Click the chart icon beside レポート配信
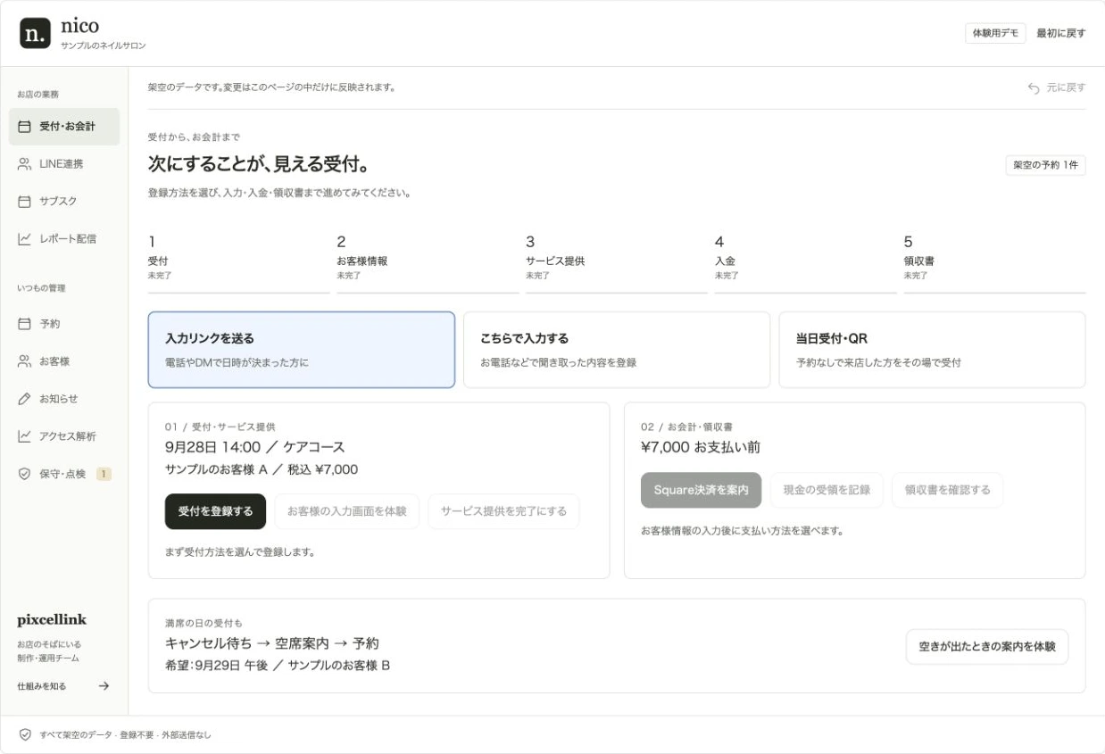This screenshot has height=754, width=1105. pos(25,238)
